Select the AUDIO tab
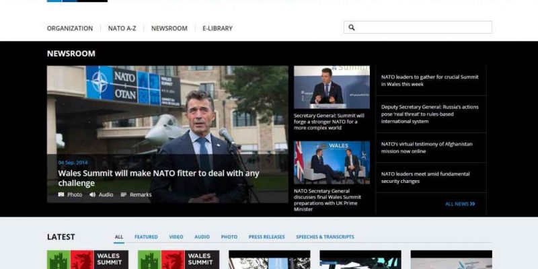538x269 pixels. (202, 237)
